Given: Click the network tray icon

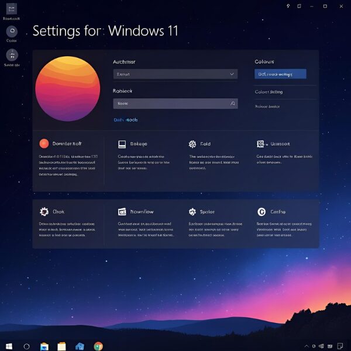Looking at the screenshot, I should 330,346.
